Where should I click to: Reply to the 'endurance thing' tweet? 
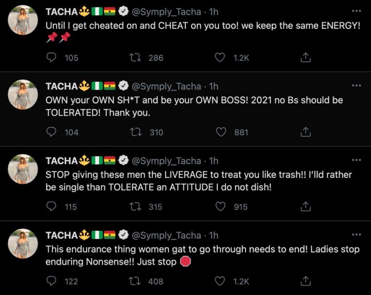point(51,281)
